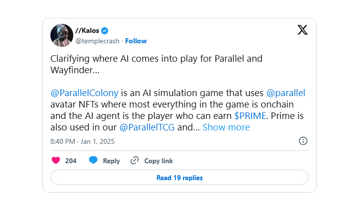Like the tweet with the heart icon
This screenshot has height=215, width=357.
coord(56,161)
